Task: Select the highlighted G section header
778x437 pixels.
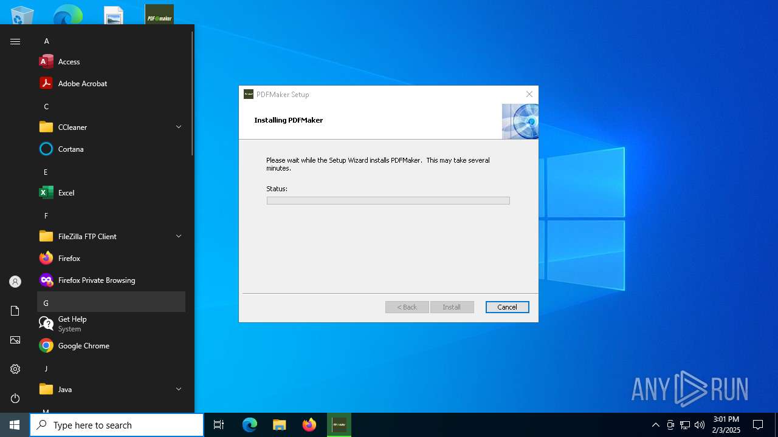Action: [111, 302]
